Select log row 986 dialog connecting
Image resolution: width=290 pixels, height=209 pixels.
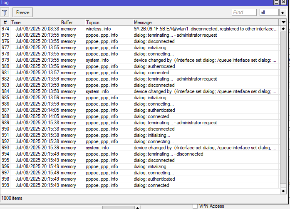[x=140, y=104]
